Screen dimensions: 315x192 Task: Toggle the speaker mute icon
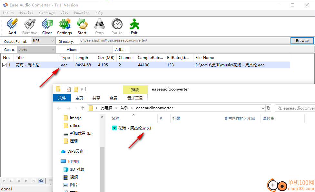[x=41, y=181]
